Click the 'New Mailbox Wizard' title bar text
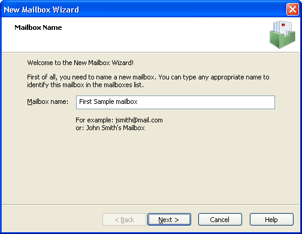The image size is (302, 234). click(x=41, y=10)
